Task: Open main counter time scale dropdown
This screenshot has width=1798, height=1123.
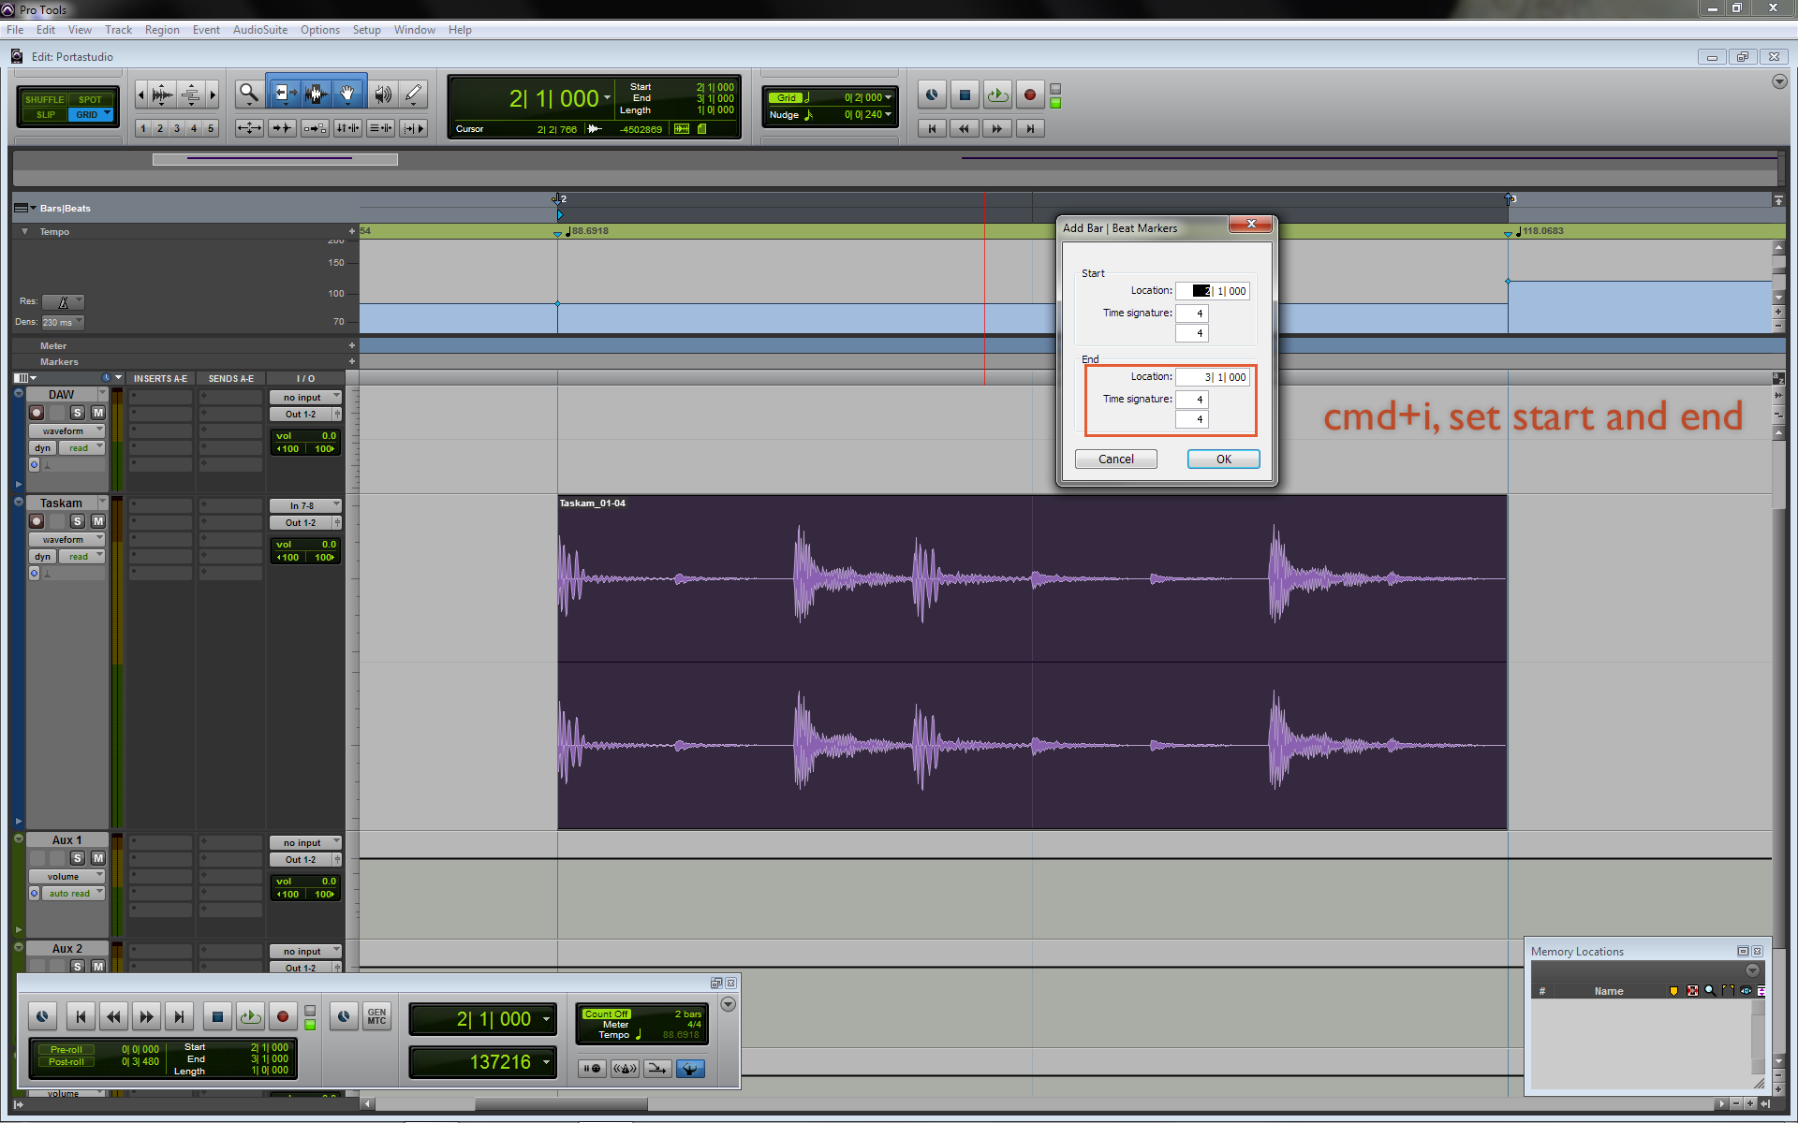Action: [608, 98]
